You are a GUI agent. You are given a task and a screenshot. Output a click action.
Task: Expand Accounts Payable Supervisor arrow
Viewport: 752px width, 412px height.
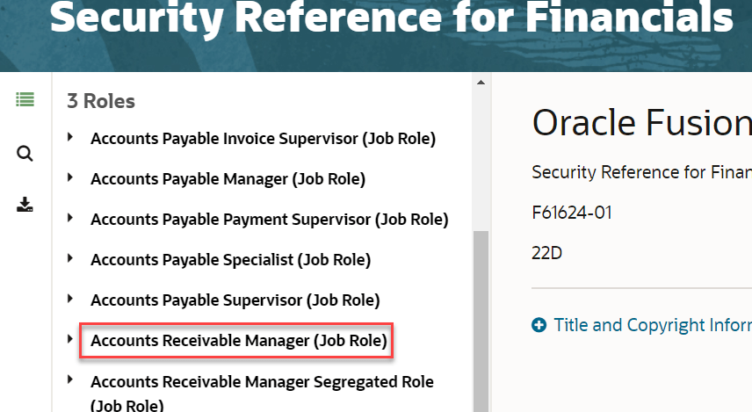point(70,299)
